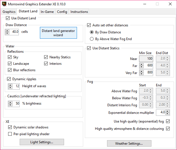Toggle Sky reflections checkbox
The image size is (177, 150).
pos(10,57)
